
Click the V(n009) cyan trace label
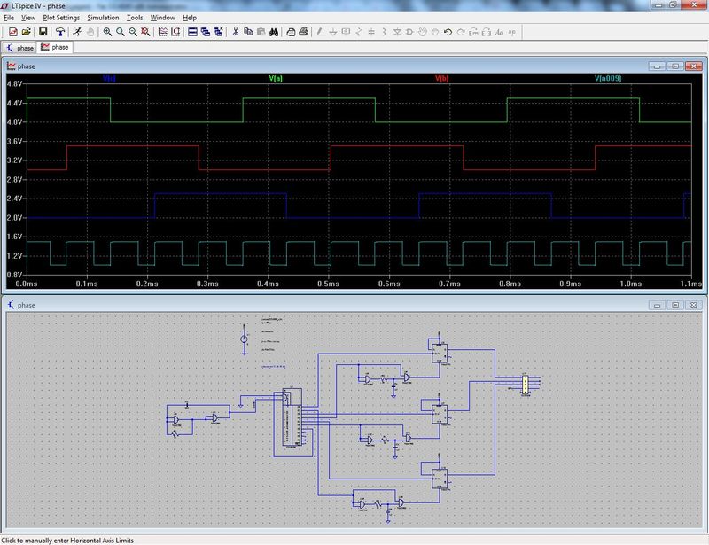click(608, 78)
